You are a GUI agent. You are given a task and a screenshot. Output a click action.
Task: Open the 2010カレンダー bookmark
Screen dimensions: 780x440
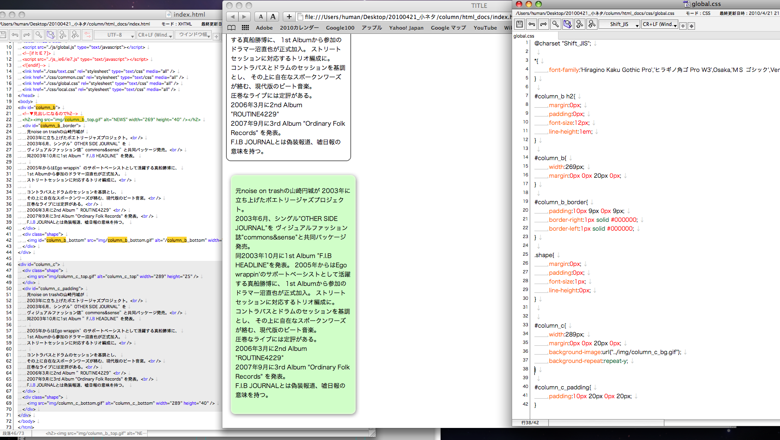pyautogui.click(x=299, y=28)
